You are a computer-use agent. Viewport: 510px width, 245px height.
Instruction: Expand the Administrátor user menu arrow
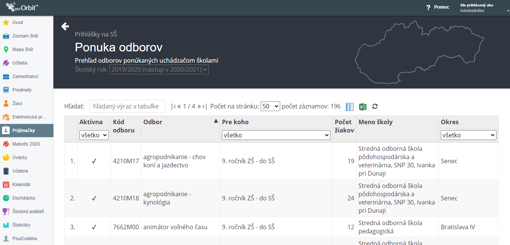(508, 11)
